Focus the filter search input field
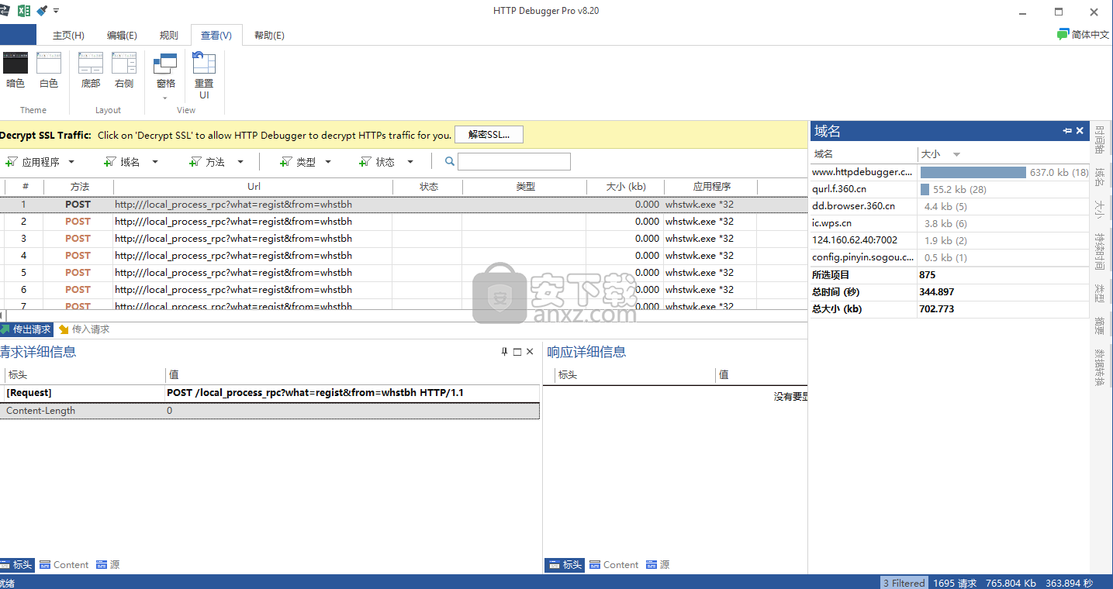 pos(514,162)
